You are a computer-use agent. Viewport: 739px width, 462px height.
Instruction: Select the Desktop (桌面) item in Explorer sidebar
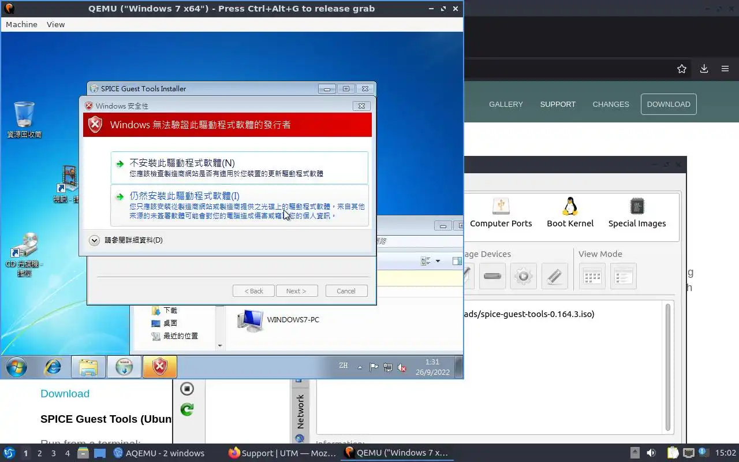pyautogui.click(x=165, y=323)
